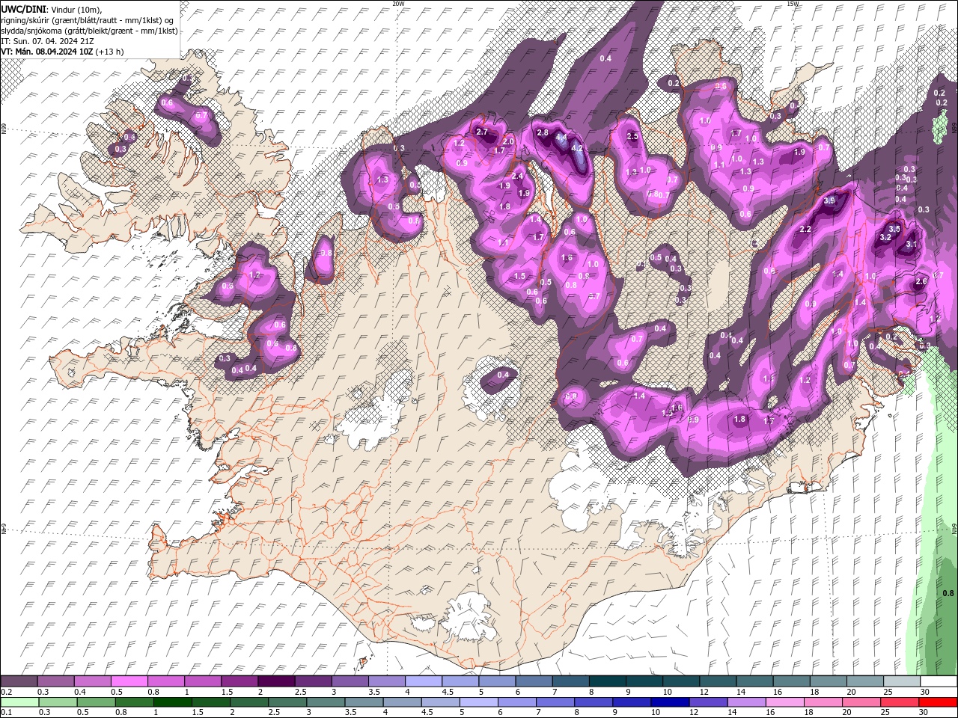The height and width of the screenshot is (718, 958).
Task: Click the 3.9 precipitation value on the map
Action: click(x=829, y=200)
